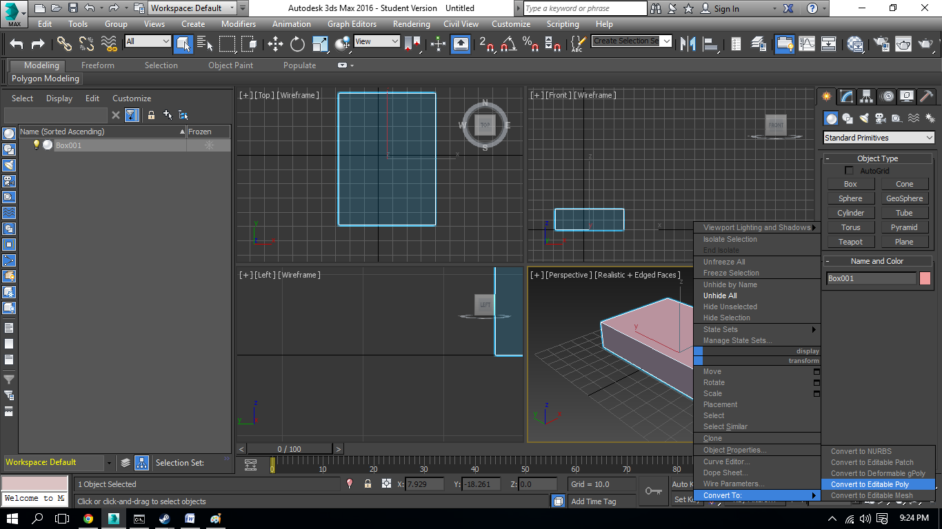Create a Teapot primitive button
Image resolution: width=942 pixels, height=529 pixels.
pyautogui.click(x=850, y=242)
